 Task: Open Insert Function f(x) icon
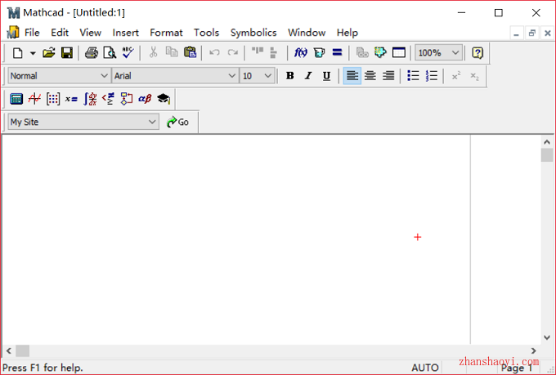pos(301,53)
